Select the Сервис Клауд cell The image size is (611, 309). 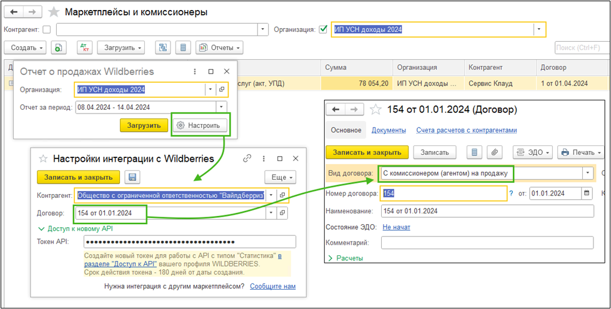(500, 83)
